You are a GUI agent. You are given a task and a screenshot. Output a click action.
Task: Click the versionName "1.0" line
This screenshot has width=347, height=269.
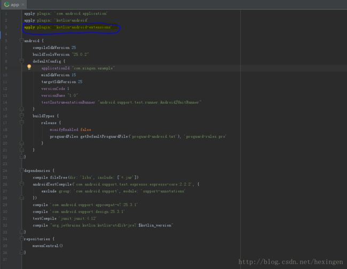pyautogui.click(x=60, y=95)
